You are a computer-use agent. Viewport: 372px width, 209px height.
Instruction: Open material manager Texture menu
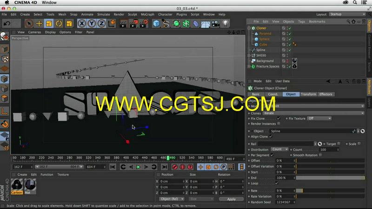pyautogui.click(x=63, y=175)
